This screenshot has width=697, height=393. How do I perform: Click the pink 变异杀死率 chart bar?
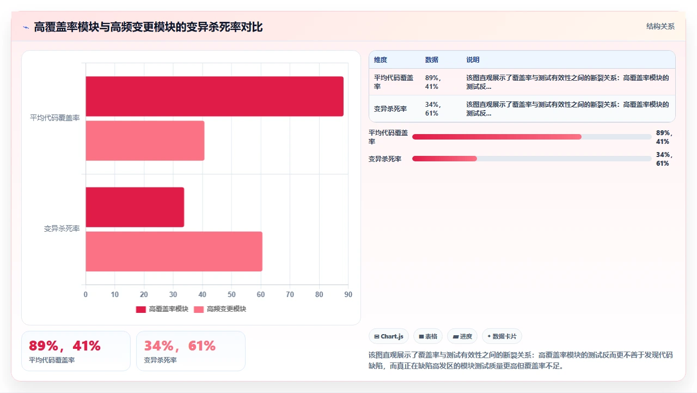point(174,251)
